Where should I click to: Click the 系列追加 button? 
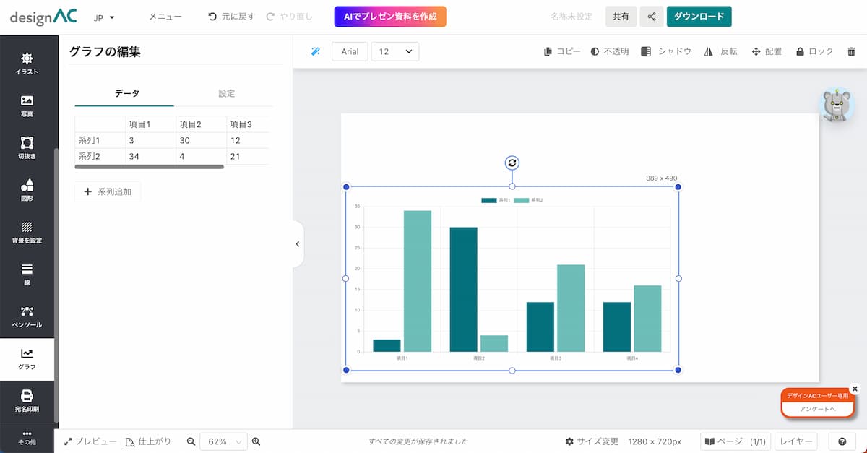click(x=108, y=192)
